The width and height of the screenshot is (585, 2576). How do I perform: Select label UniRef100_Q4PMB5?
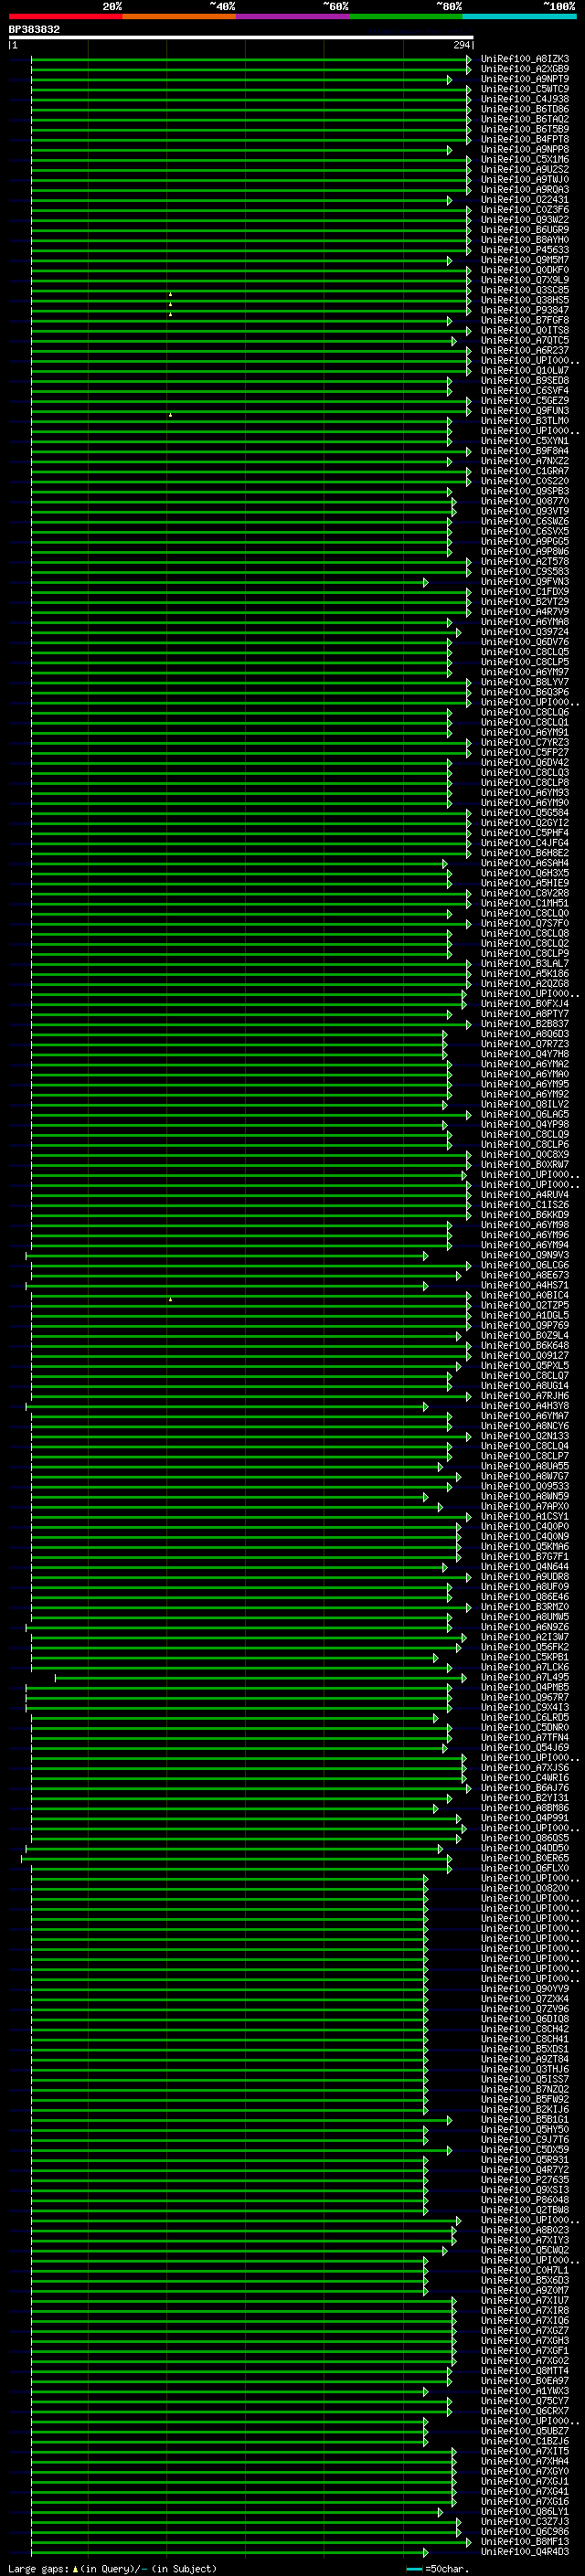(x=525, y=1687)
